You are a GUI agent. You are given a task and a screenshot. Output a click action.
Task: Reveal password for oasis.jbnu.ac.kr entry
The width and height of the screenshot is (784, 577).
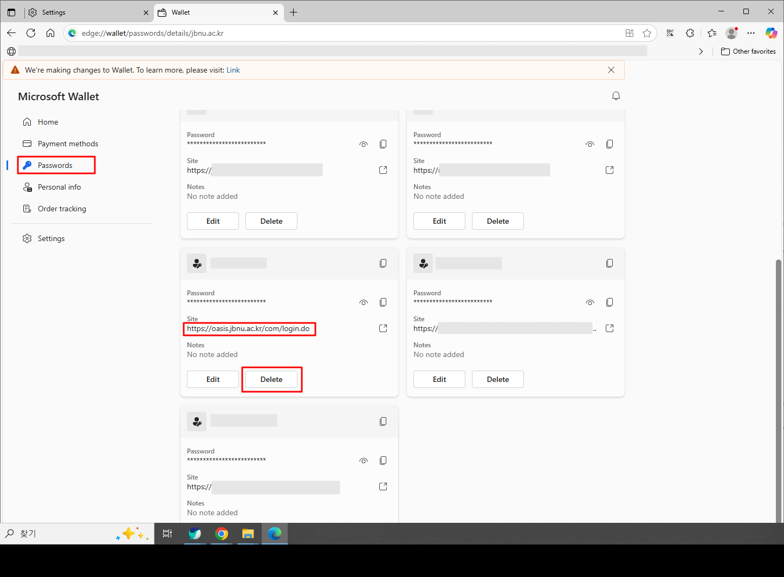click(364, 302)
